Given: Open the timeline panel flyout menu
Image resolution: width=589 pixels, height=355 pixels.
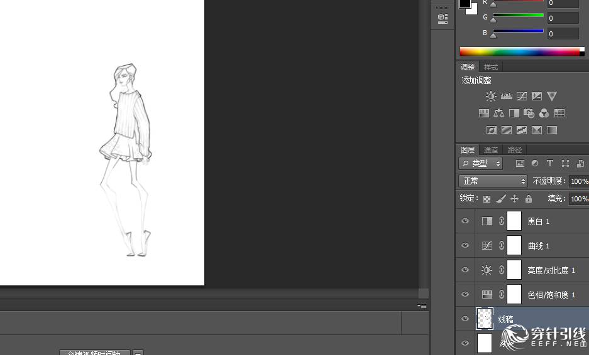Looking at the screenshot, I should tap(422, 306).
